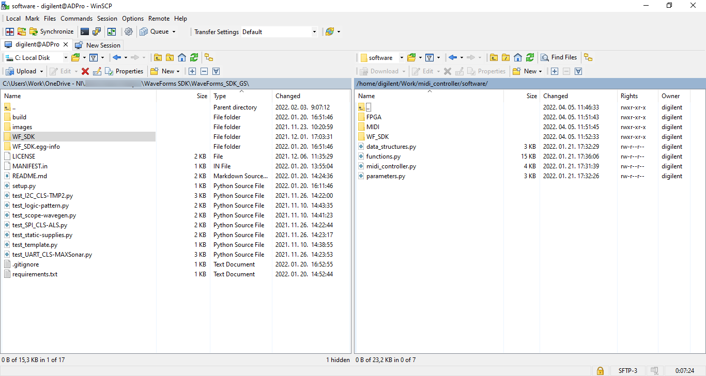Go back in local panel history
Screen dimensions: 706x376
point(117,57)
